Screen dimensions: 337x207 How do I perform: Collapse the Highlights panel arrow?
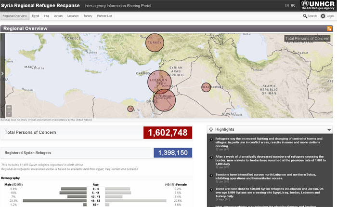tap(329, 130)
